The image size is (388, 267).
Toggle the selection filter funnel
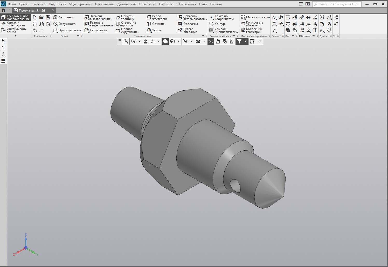point(239,41)
